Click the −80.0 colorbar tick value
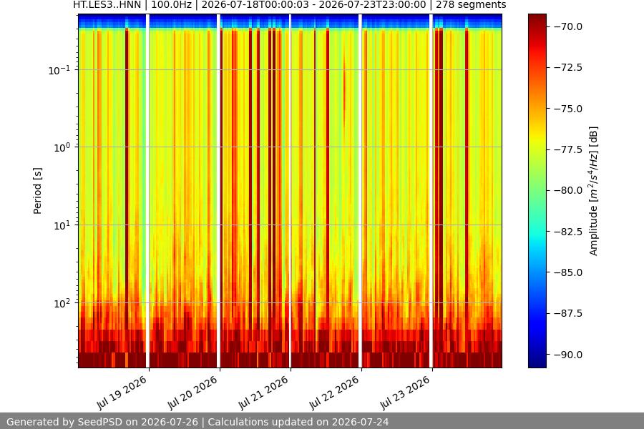 tap(568, 190)
